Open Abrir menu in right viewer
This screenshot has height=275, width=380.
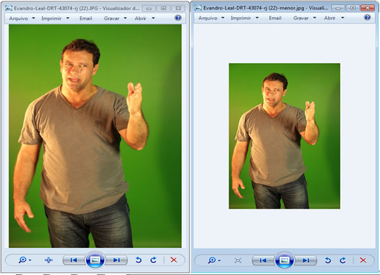(x=329, y=18)
